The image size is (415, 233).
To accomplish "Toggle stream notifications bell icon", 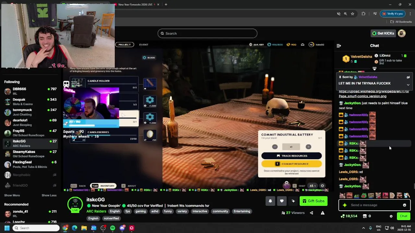I will click(270, 201).
